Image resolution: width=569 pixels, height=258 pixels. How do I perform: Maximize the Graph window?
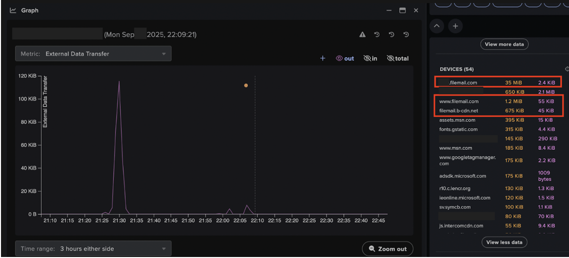click(403, 10)
